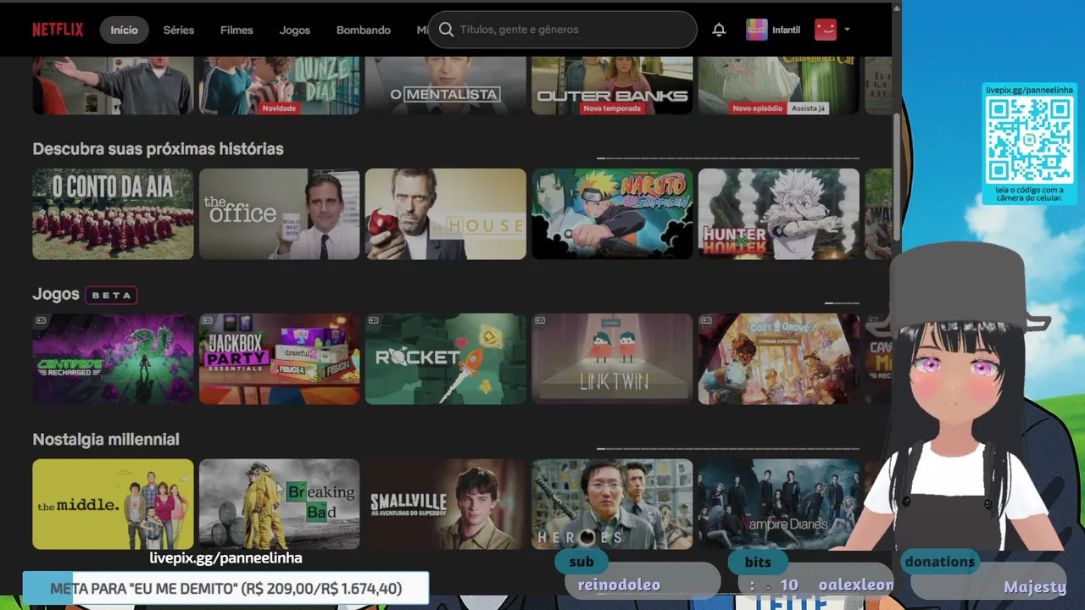Click "livepix.gg/panneelinha" text below Breaking Bad
This screenshot has width=1085, height=610.
(x=225, y=558)
